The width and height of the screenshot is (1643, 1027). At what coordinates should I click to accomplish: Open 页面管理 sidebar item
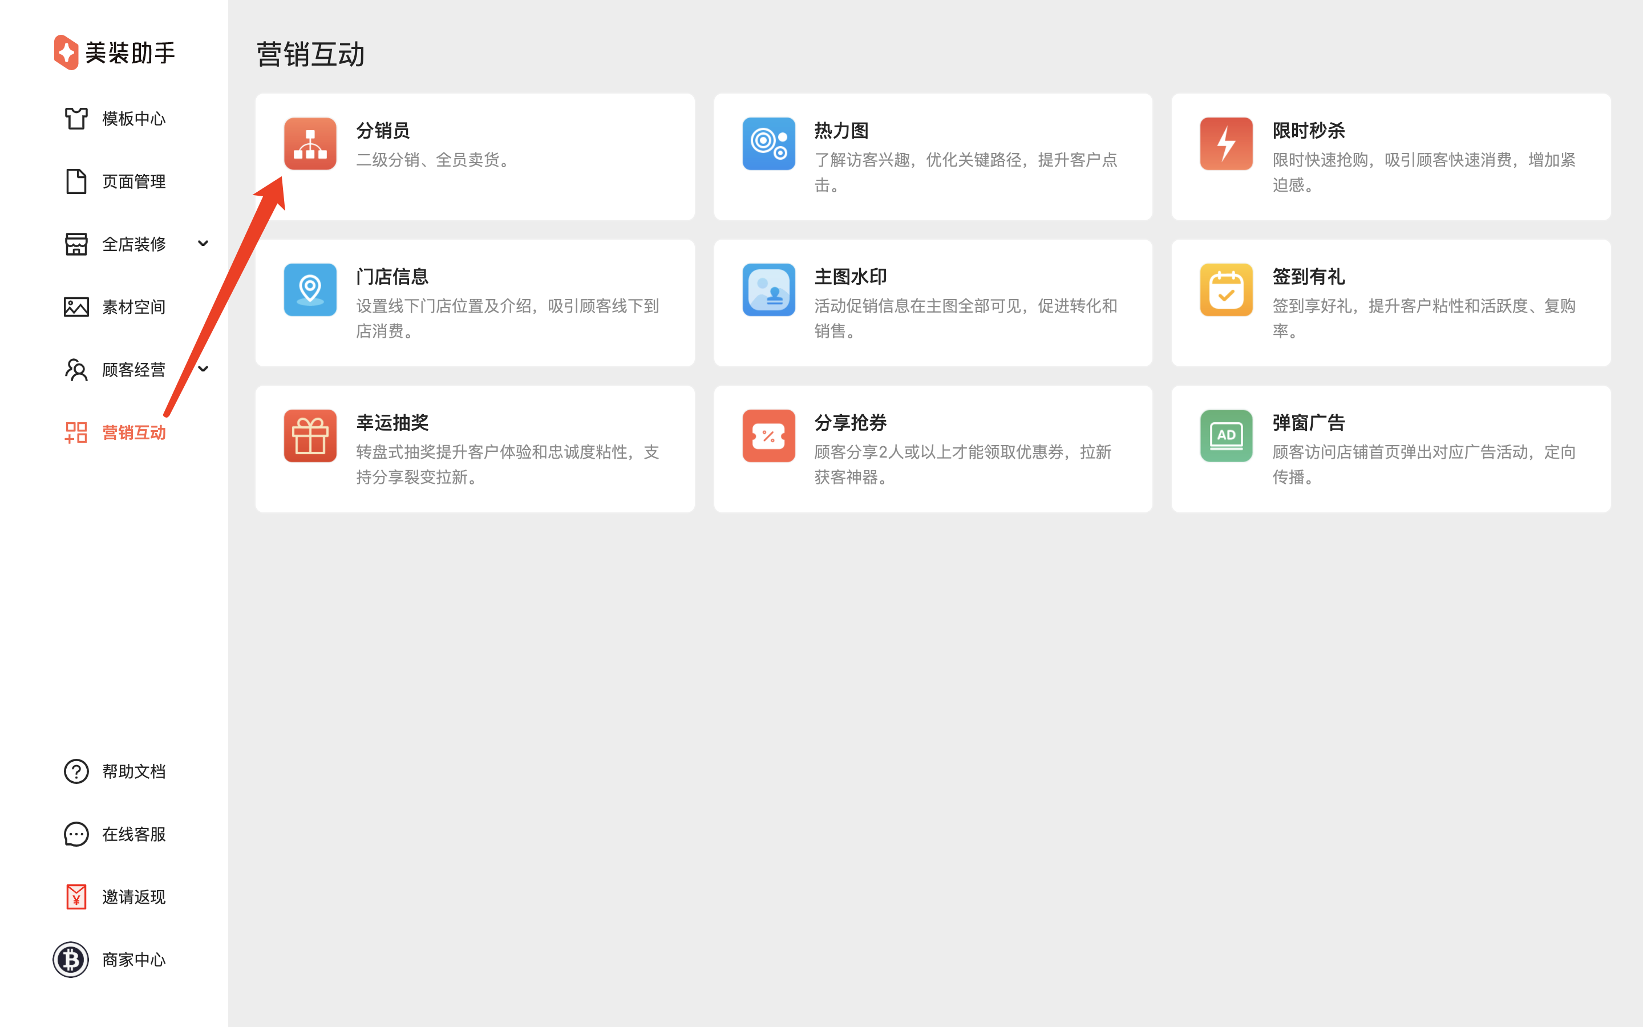click(133, 181)
